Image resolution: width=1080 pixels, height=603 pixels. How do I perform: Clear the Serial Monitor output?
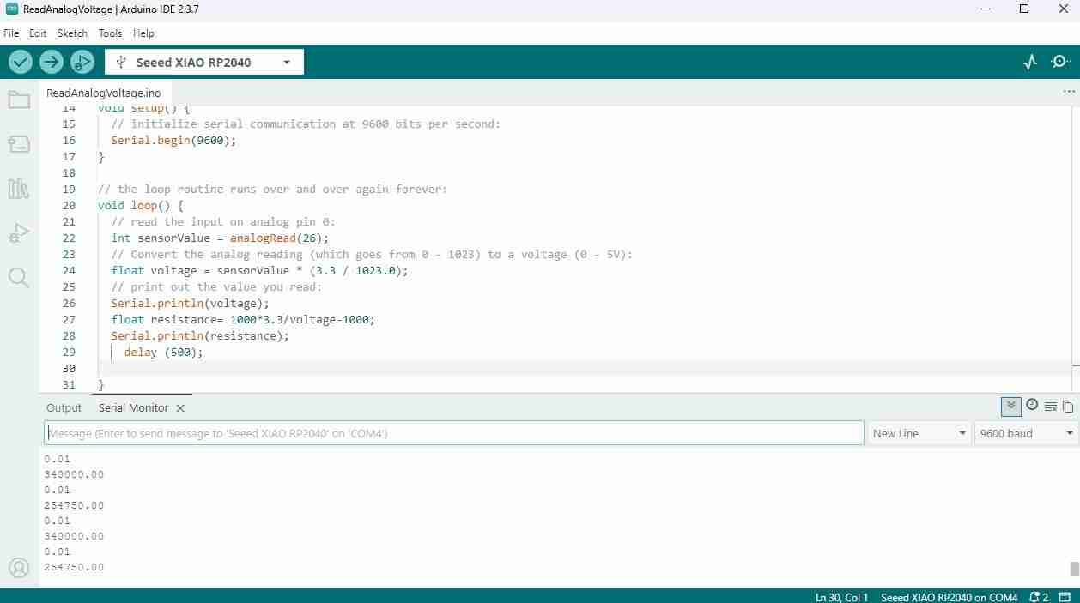[x=1050, y=407]
